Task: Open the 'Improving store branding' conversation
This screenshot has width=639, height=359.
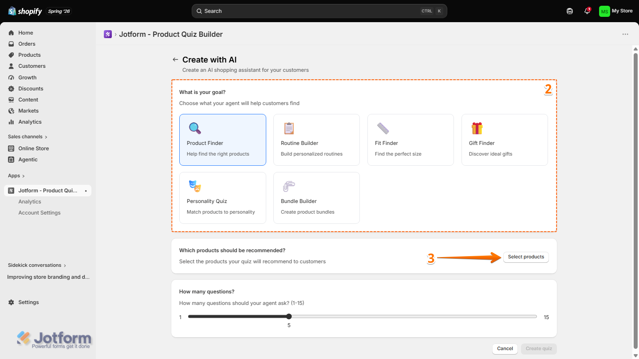Action: point(48,277)
